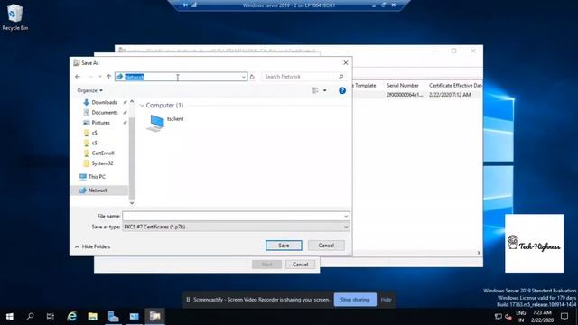578x325 pixels.
Task: Click the search magnifier icon in Save As
Action: click(x=341, y=77)
